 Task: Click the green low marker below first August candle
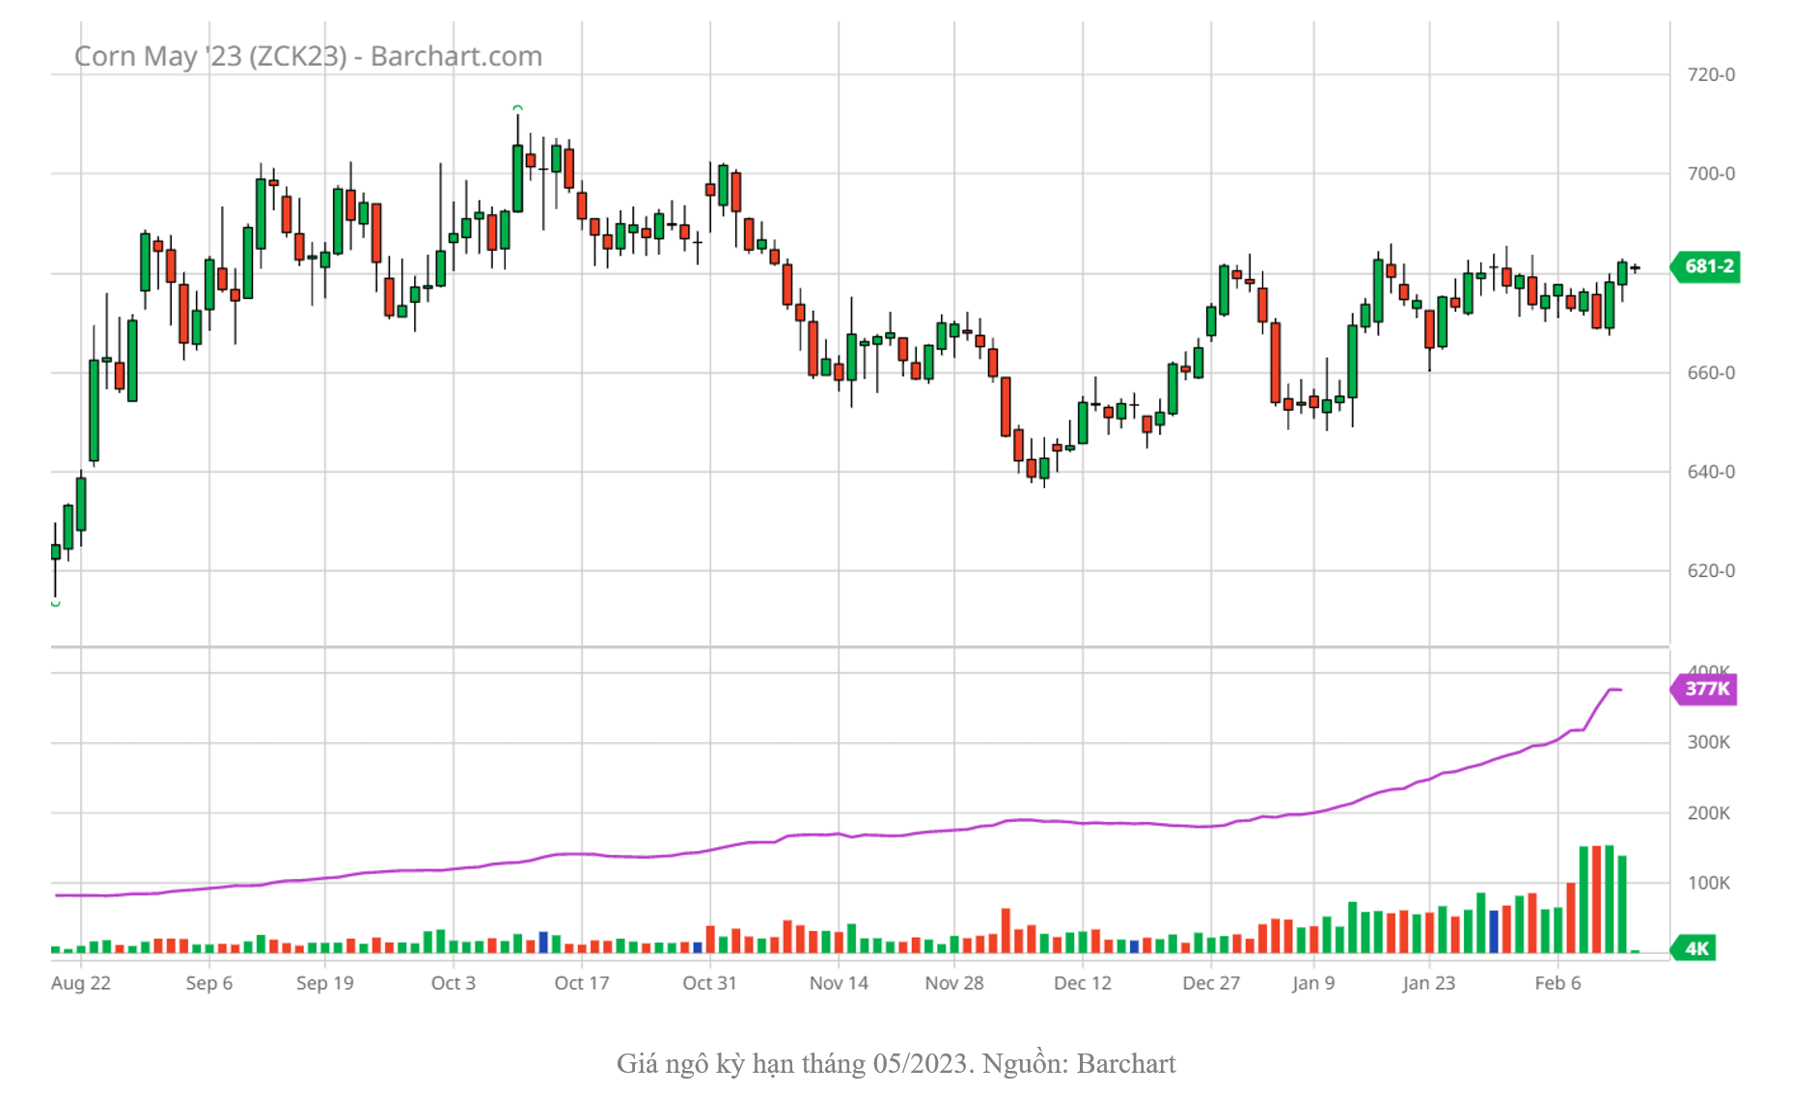click(56, 604)
